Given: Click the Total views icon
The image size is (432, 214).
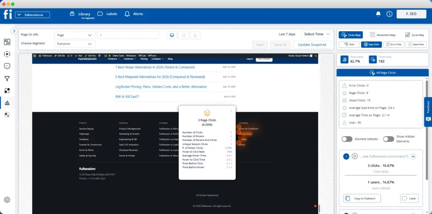Looking at the screenshot, I should (344, 59).
